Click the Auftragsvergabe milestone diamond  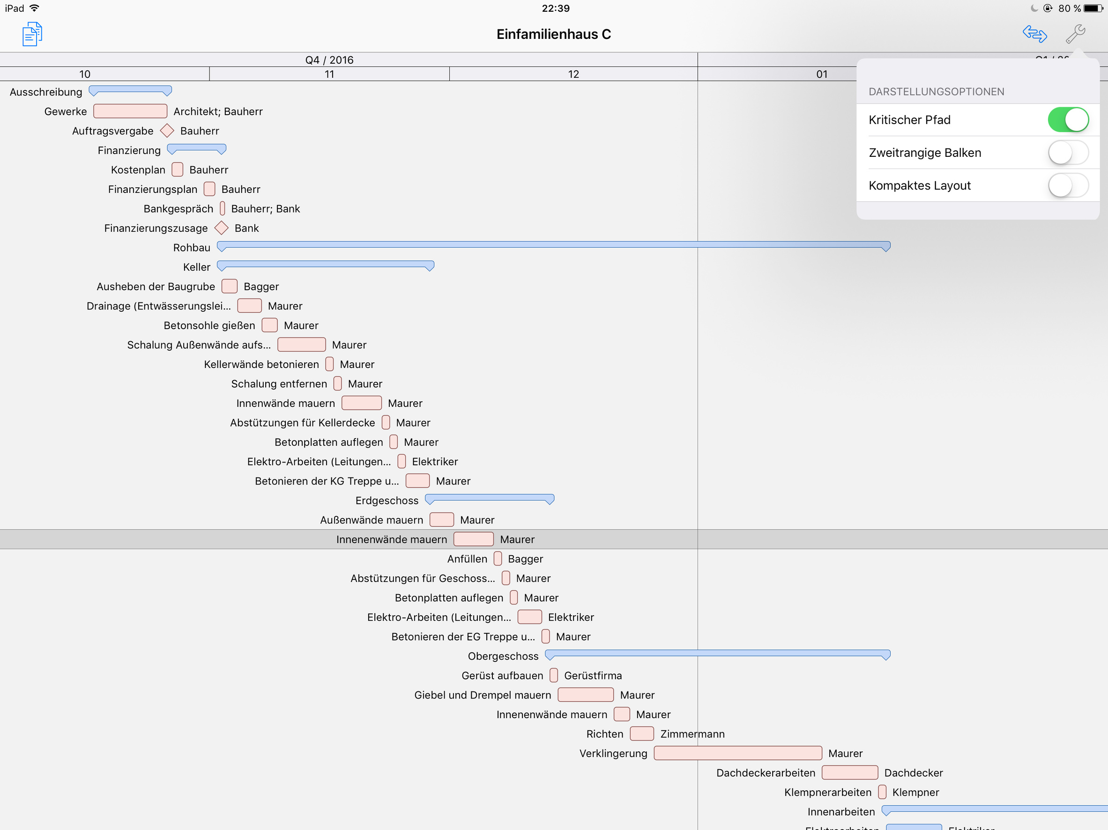(x=167, y=131)
